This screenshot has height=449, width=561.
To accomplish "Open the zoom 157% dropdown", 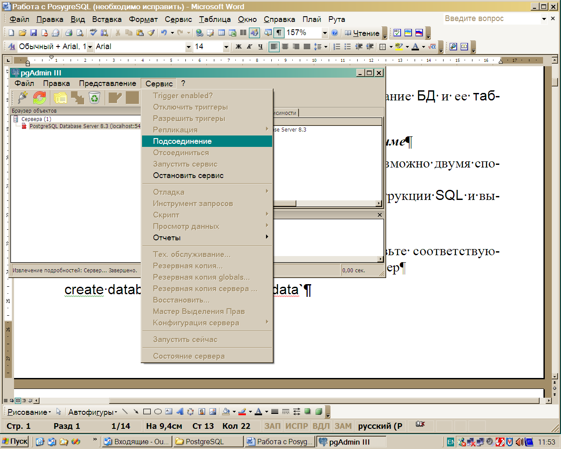I will (325, 33).
